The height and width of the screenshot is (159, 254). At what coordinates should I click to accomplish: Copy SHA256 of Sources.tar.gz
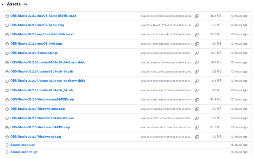click(197, 53)
